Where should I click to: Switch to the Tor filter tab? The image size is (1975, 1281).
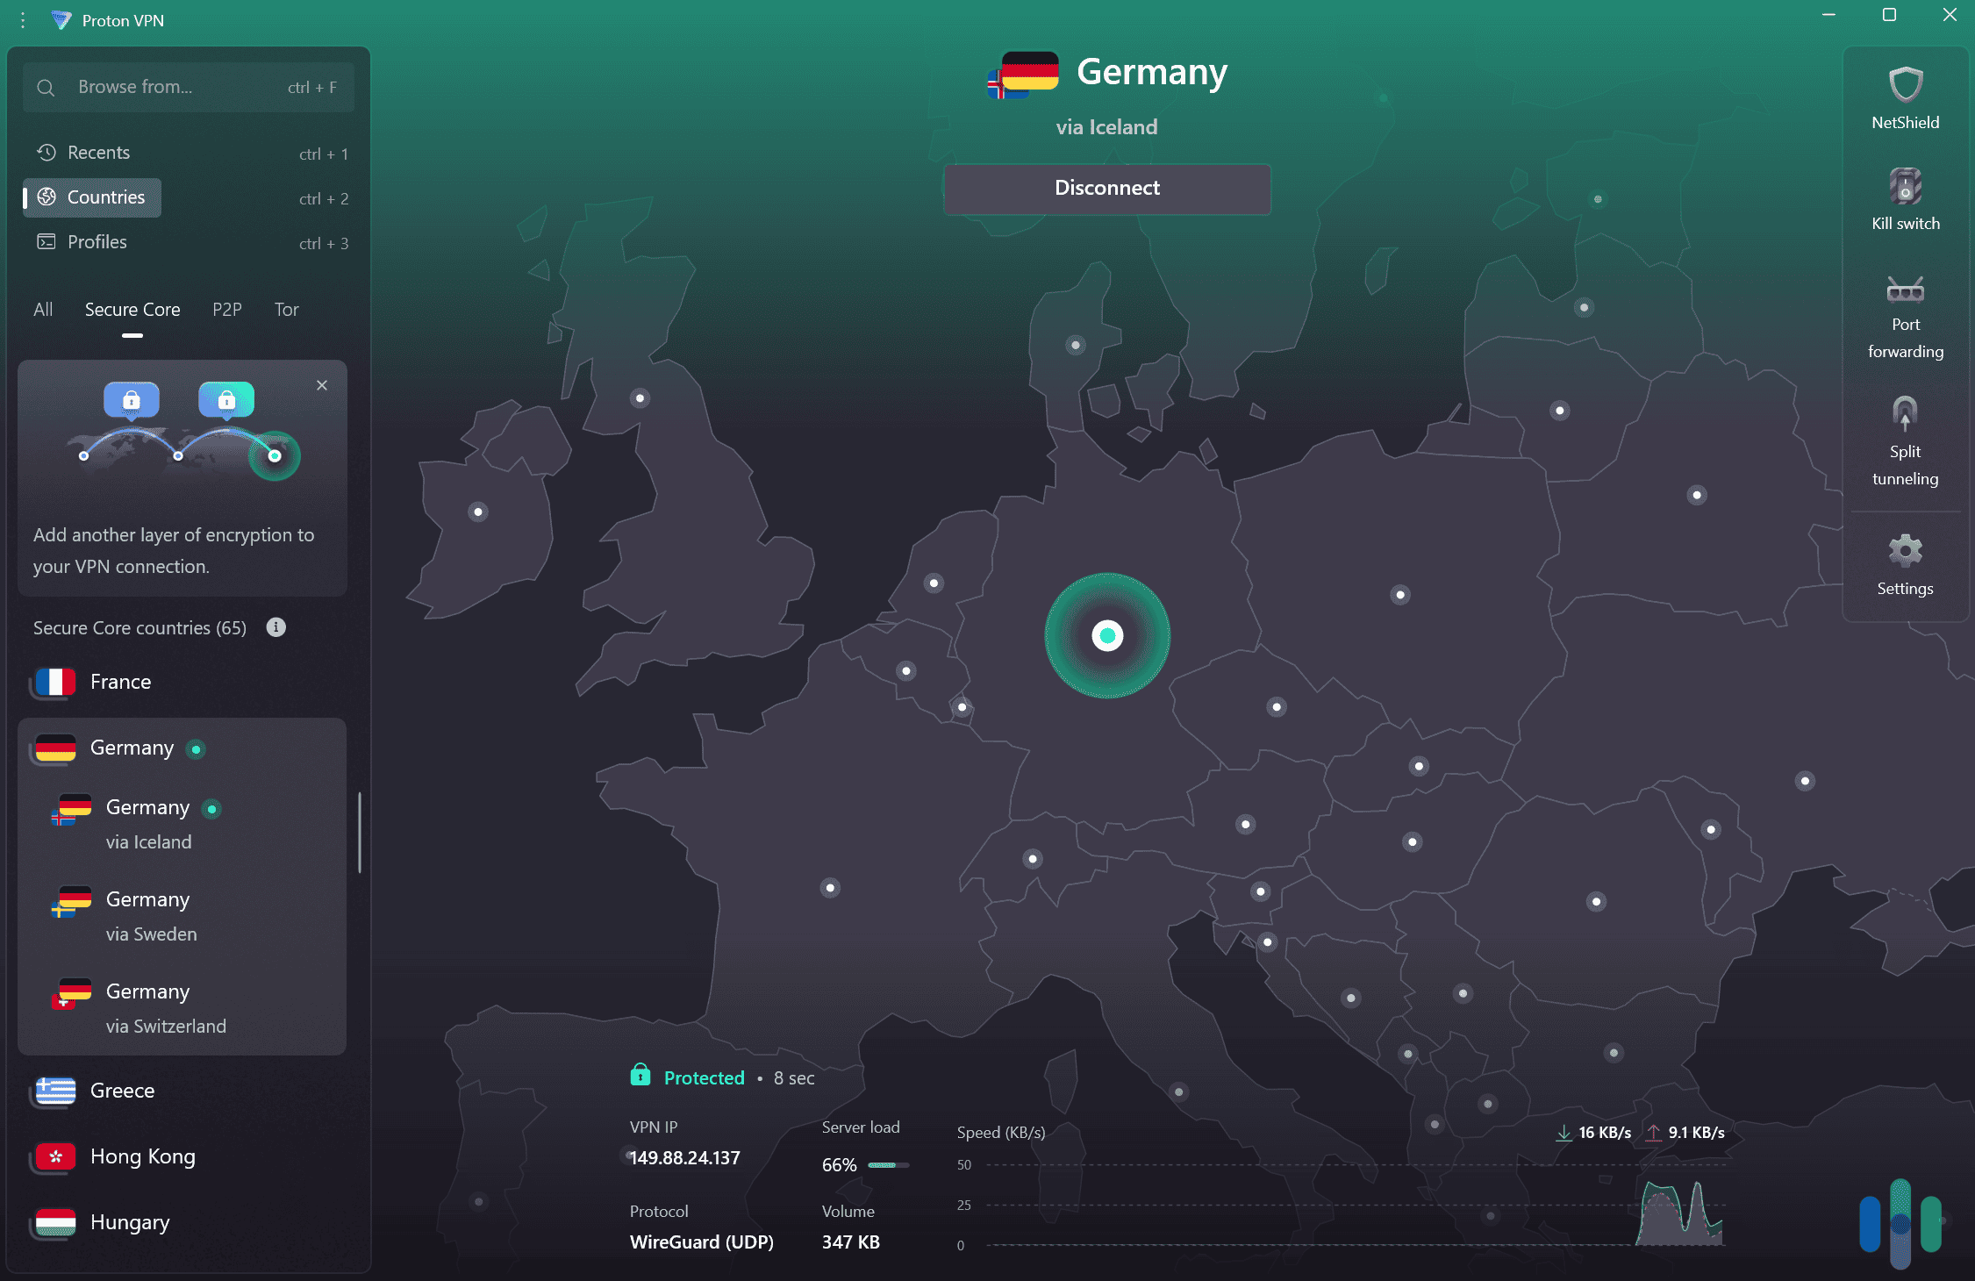pos(286,310)
